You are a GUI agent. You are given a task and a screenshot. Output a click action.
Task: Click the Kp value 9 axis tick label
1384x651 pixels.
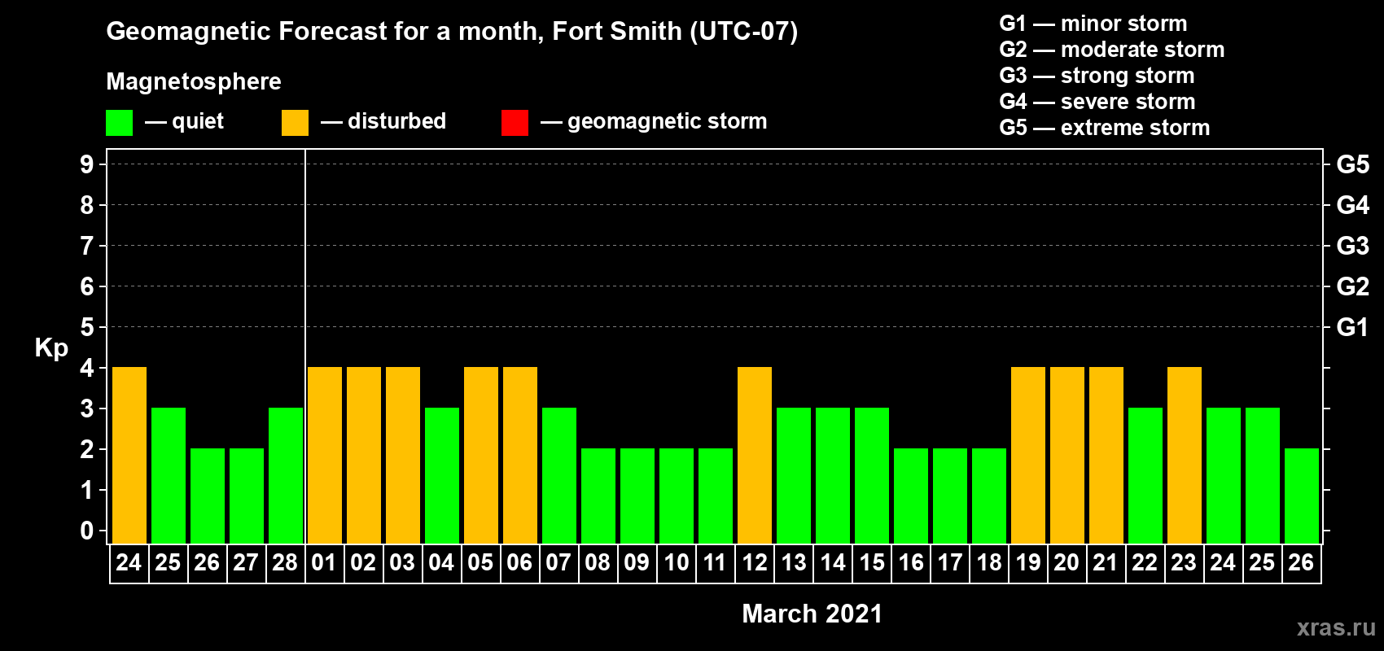(87, 164)
